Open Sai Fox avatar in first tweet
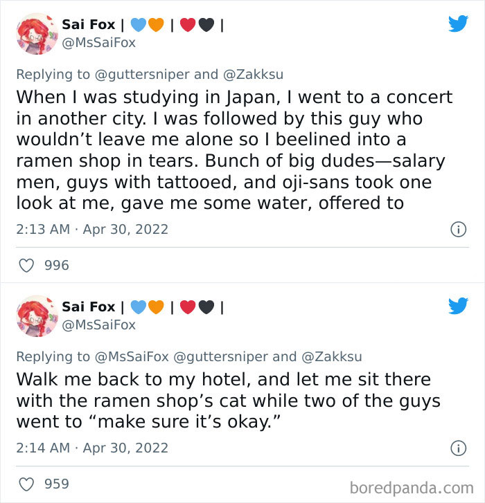The height and width of the screenshot is (503, 485). 36,33
